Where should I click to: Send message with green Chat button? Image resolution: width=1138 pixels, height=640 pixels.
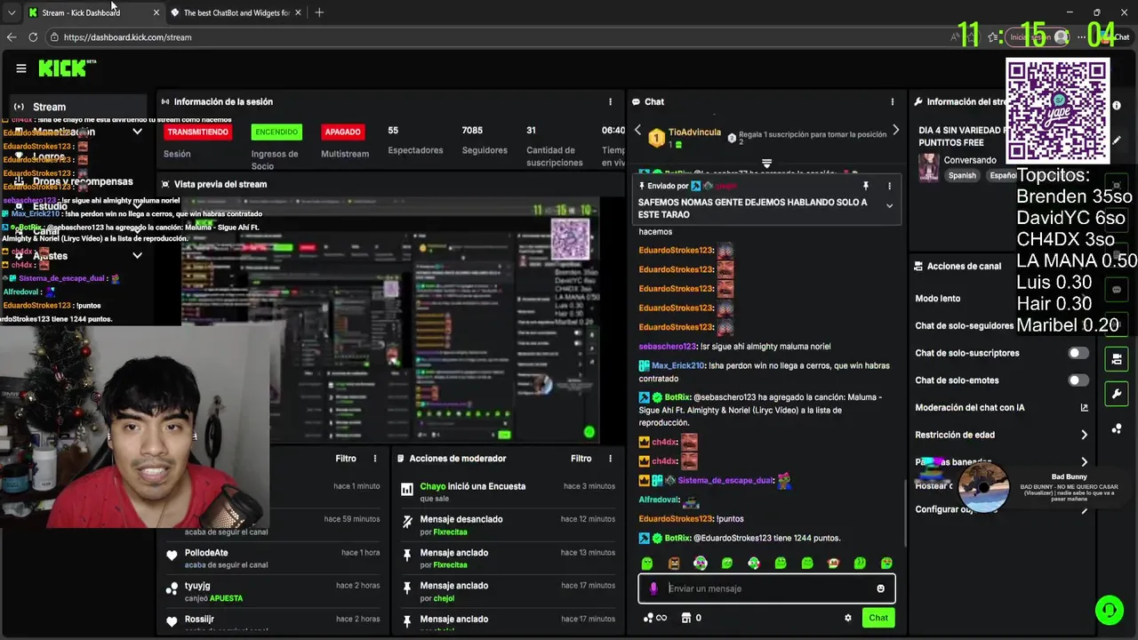point(878,618)
